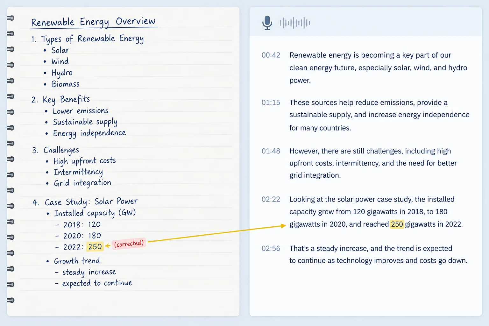Click transcript paragraph starting "However, there are still"
This screenshot has width=489, height=326.
[373, 163]
